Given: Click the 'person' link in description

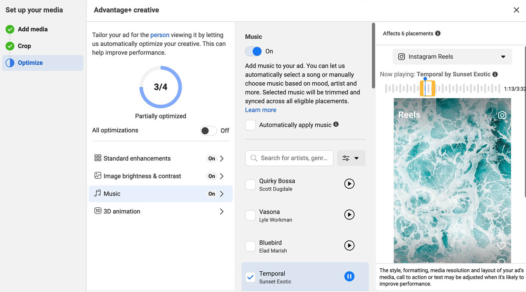Looking at the screenshot, I should tap(160, 35).
